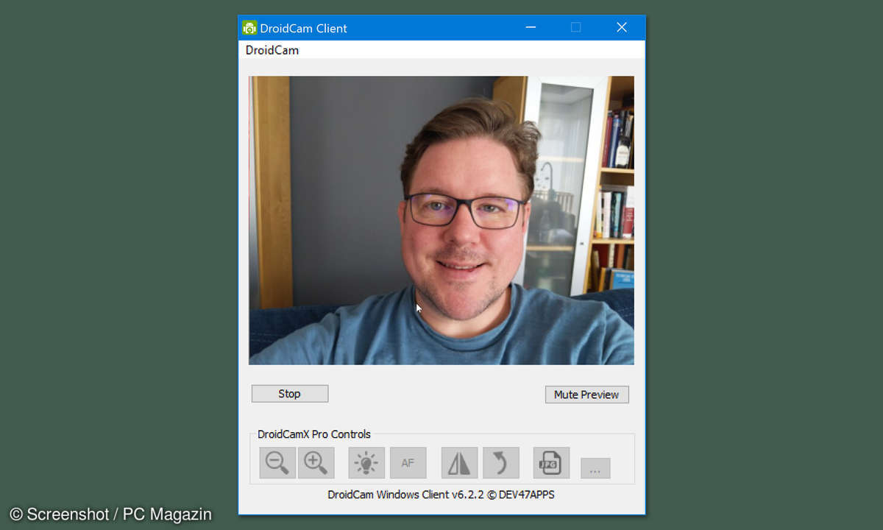Click the DroidCamX Pro Controls label
Image resolution: width=883 pixels, height=530 pixels.
coord(314,434)
